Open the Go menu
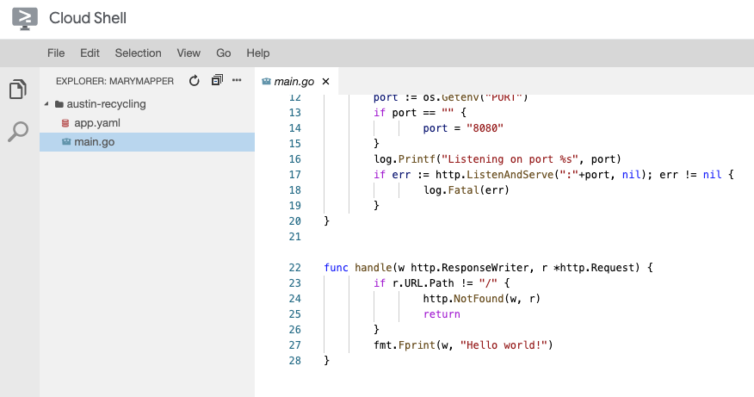754x397 pixels. tap(224, 53)
